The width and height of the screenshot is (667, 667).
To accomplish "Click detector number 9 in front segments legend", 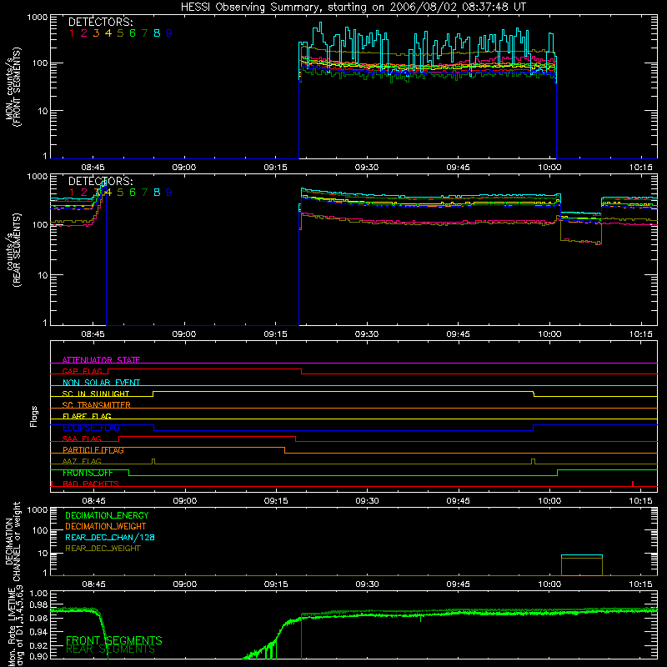I will click(x=169, y=33).
